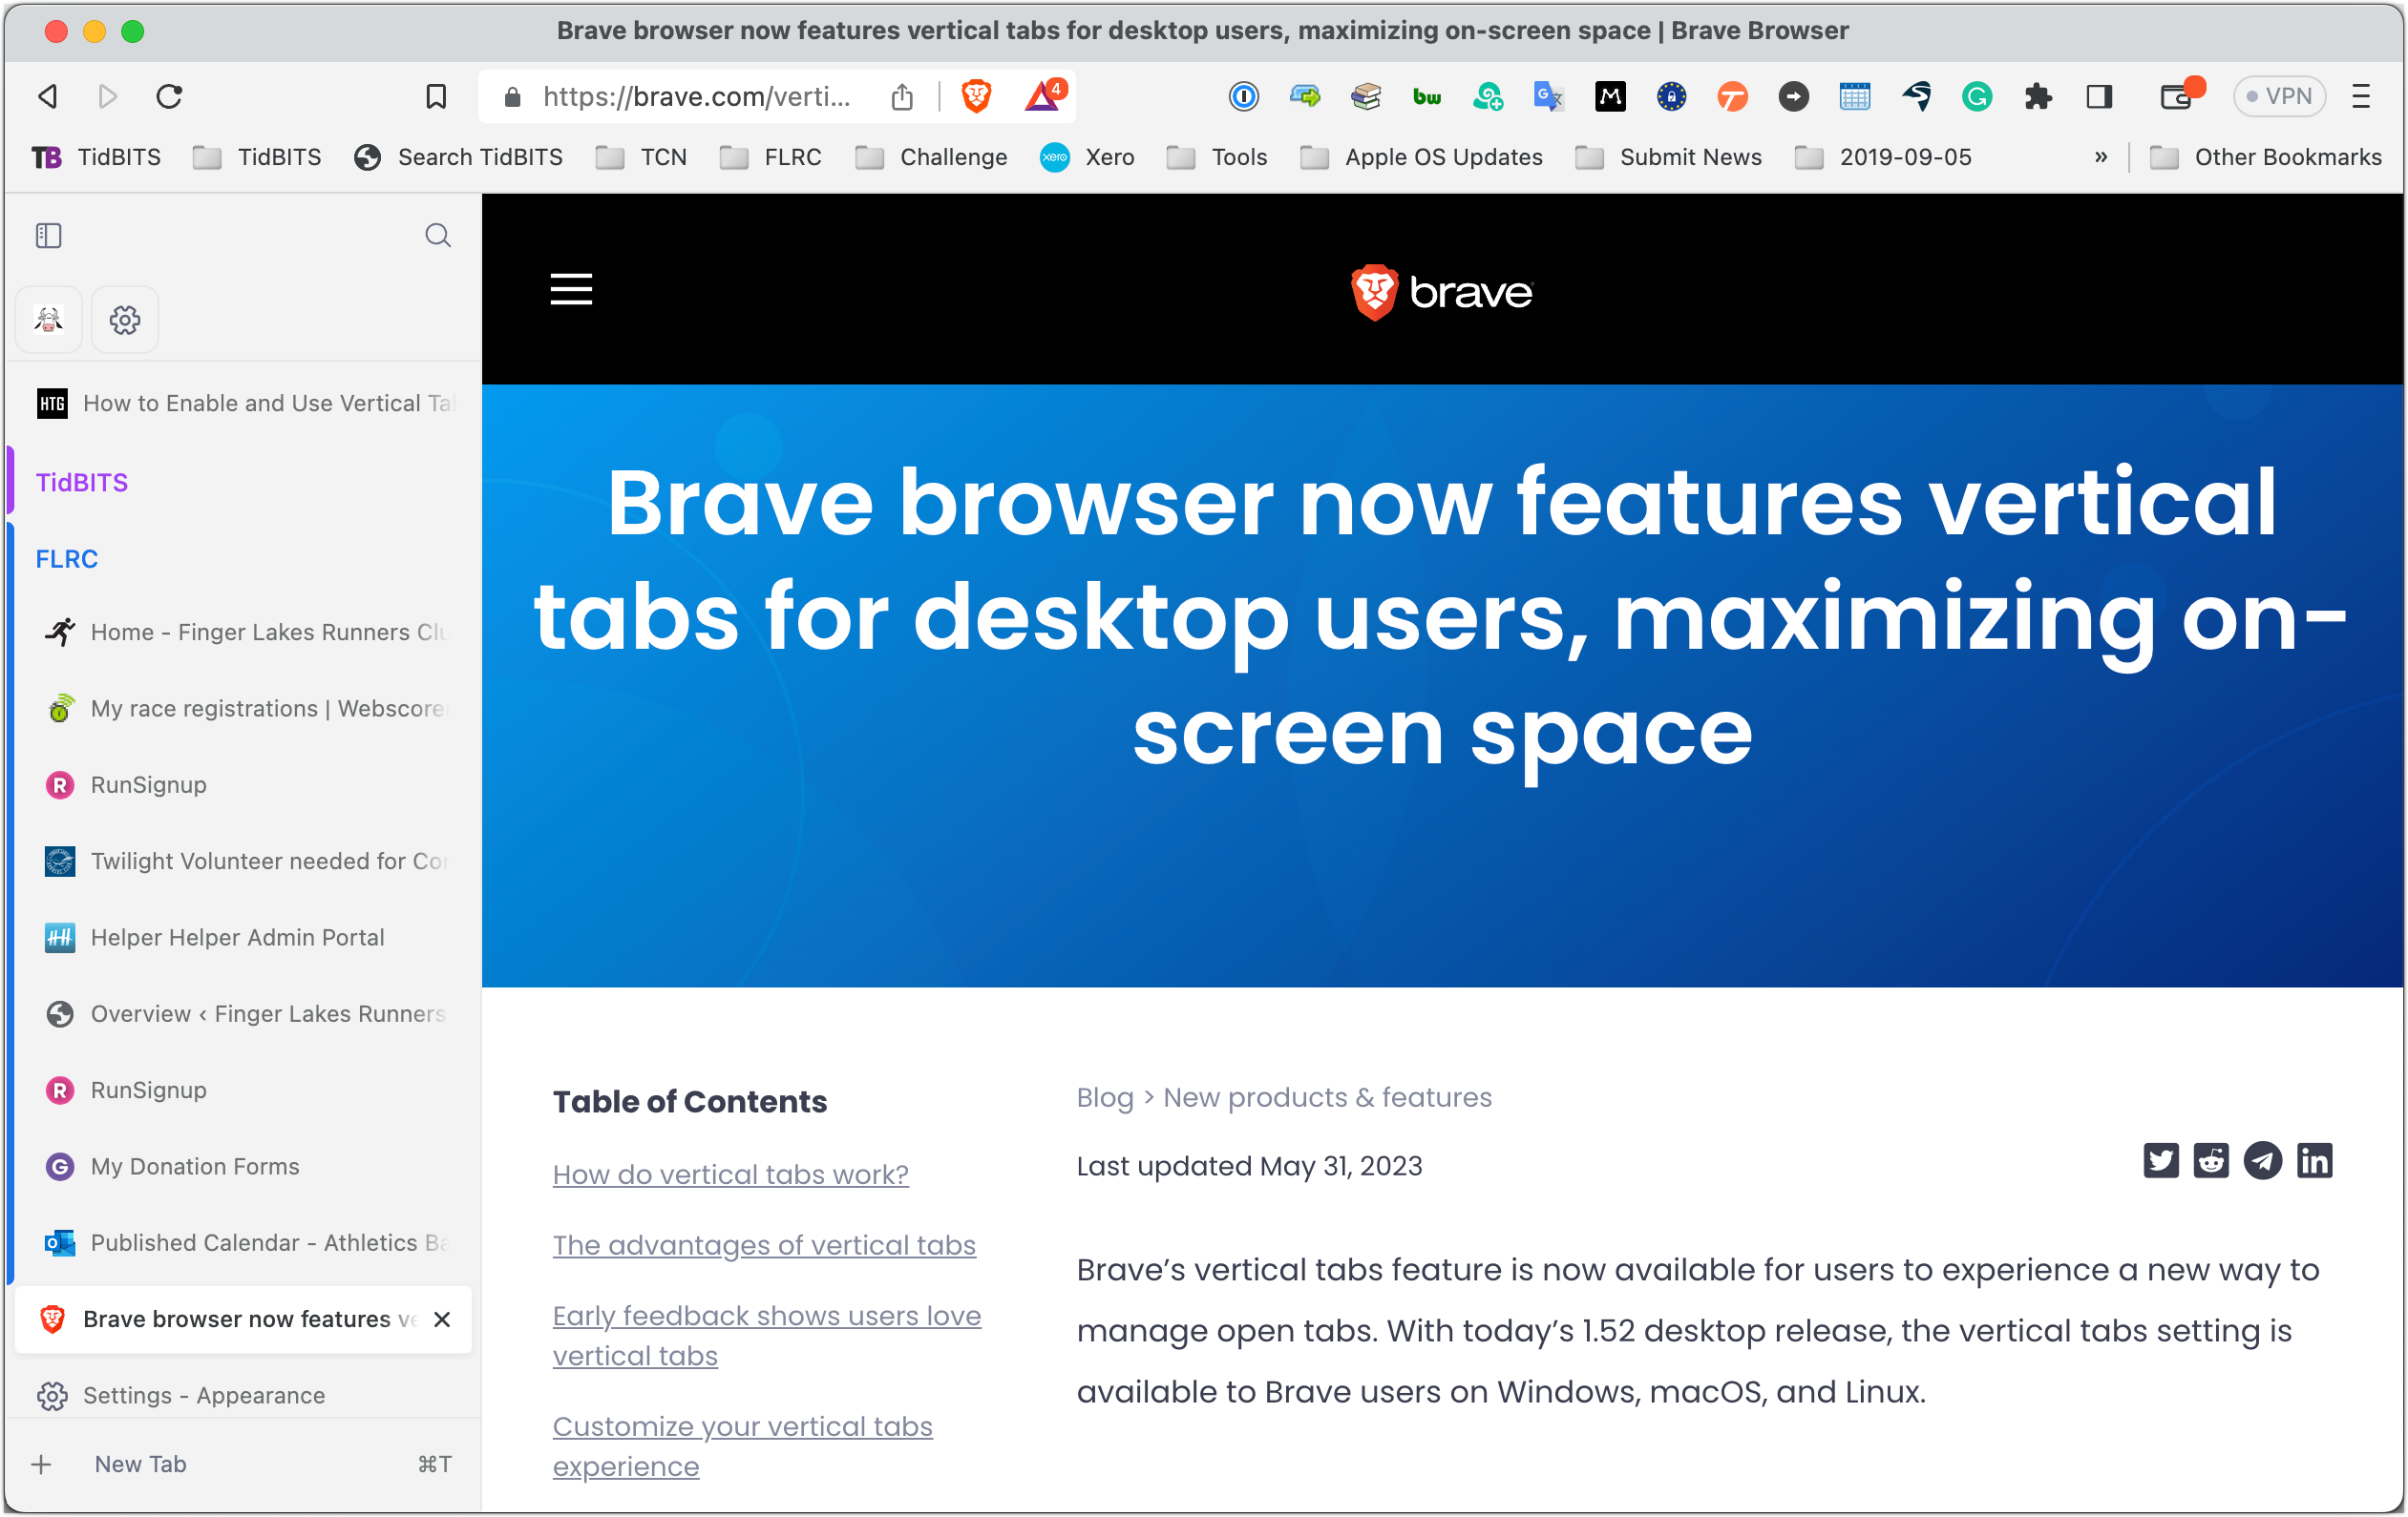Collapse the FLRC tab group
This screenshot has width=2408, height=1517.
(x=67, y=559)
